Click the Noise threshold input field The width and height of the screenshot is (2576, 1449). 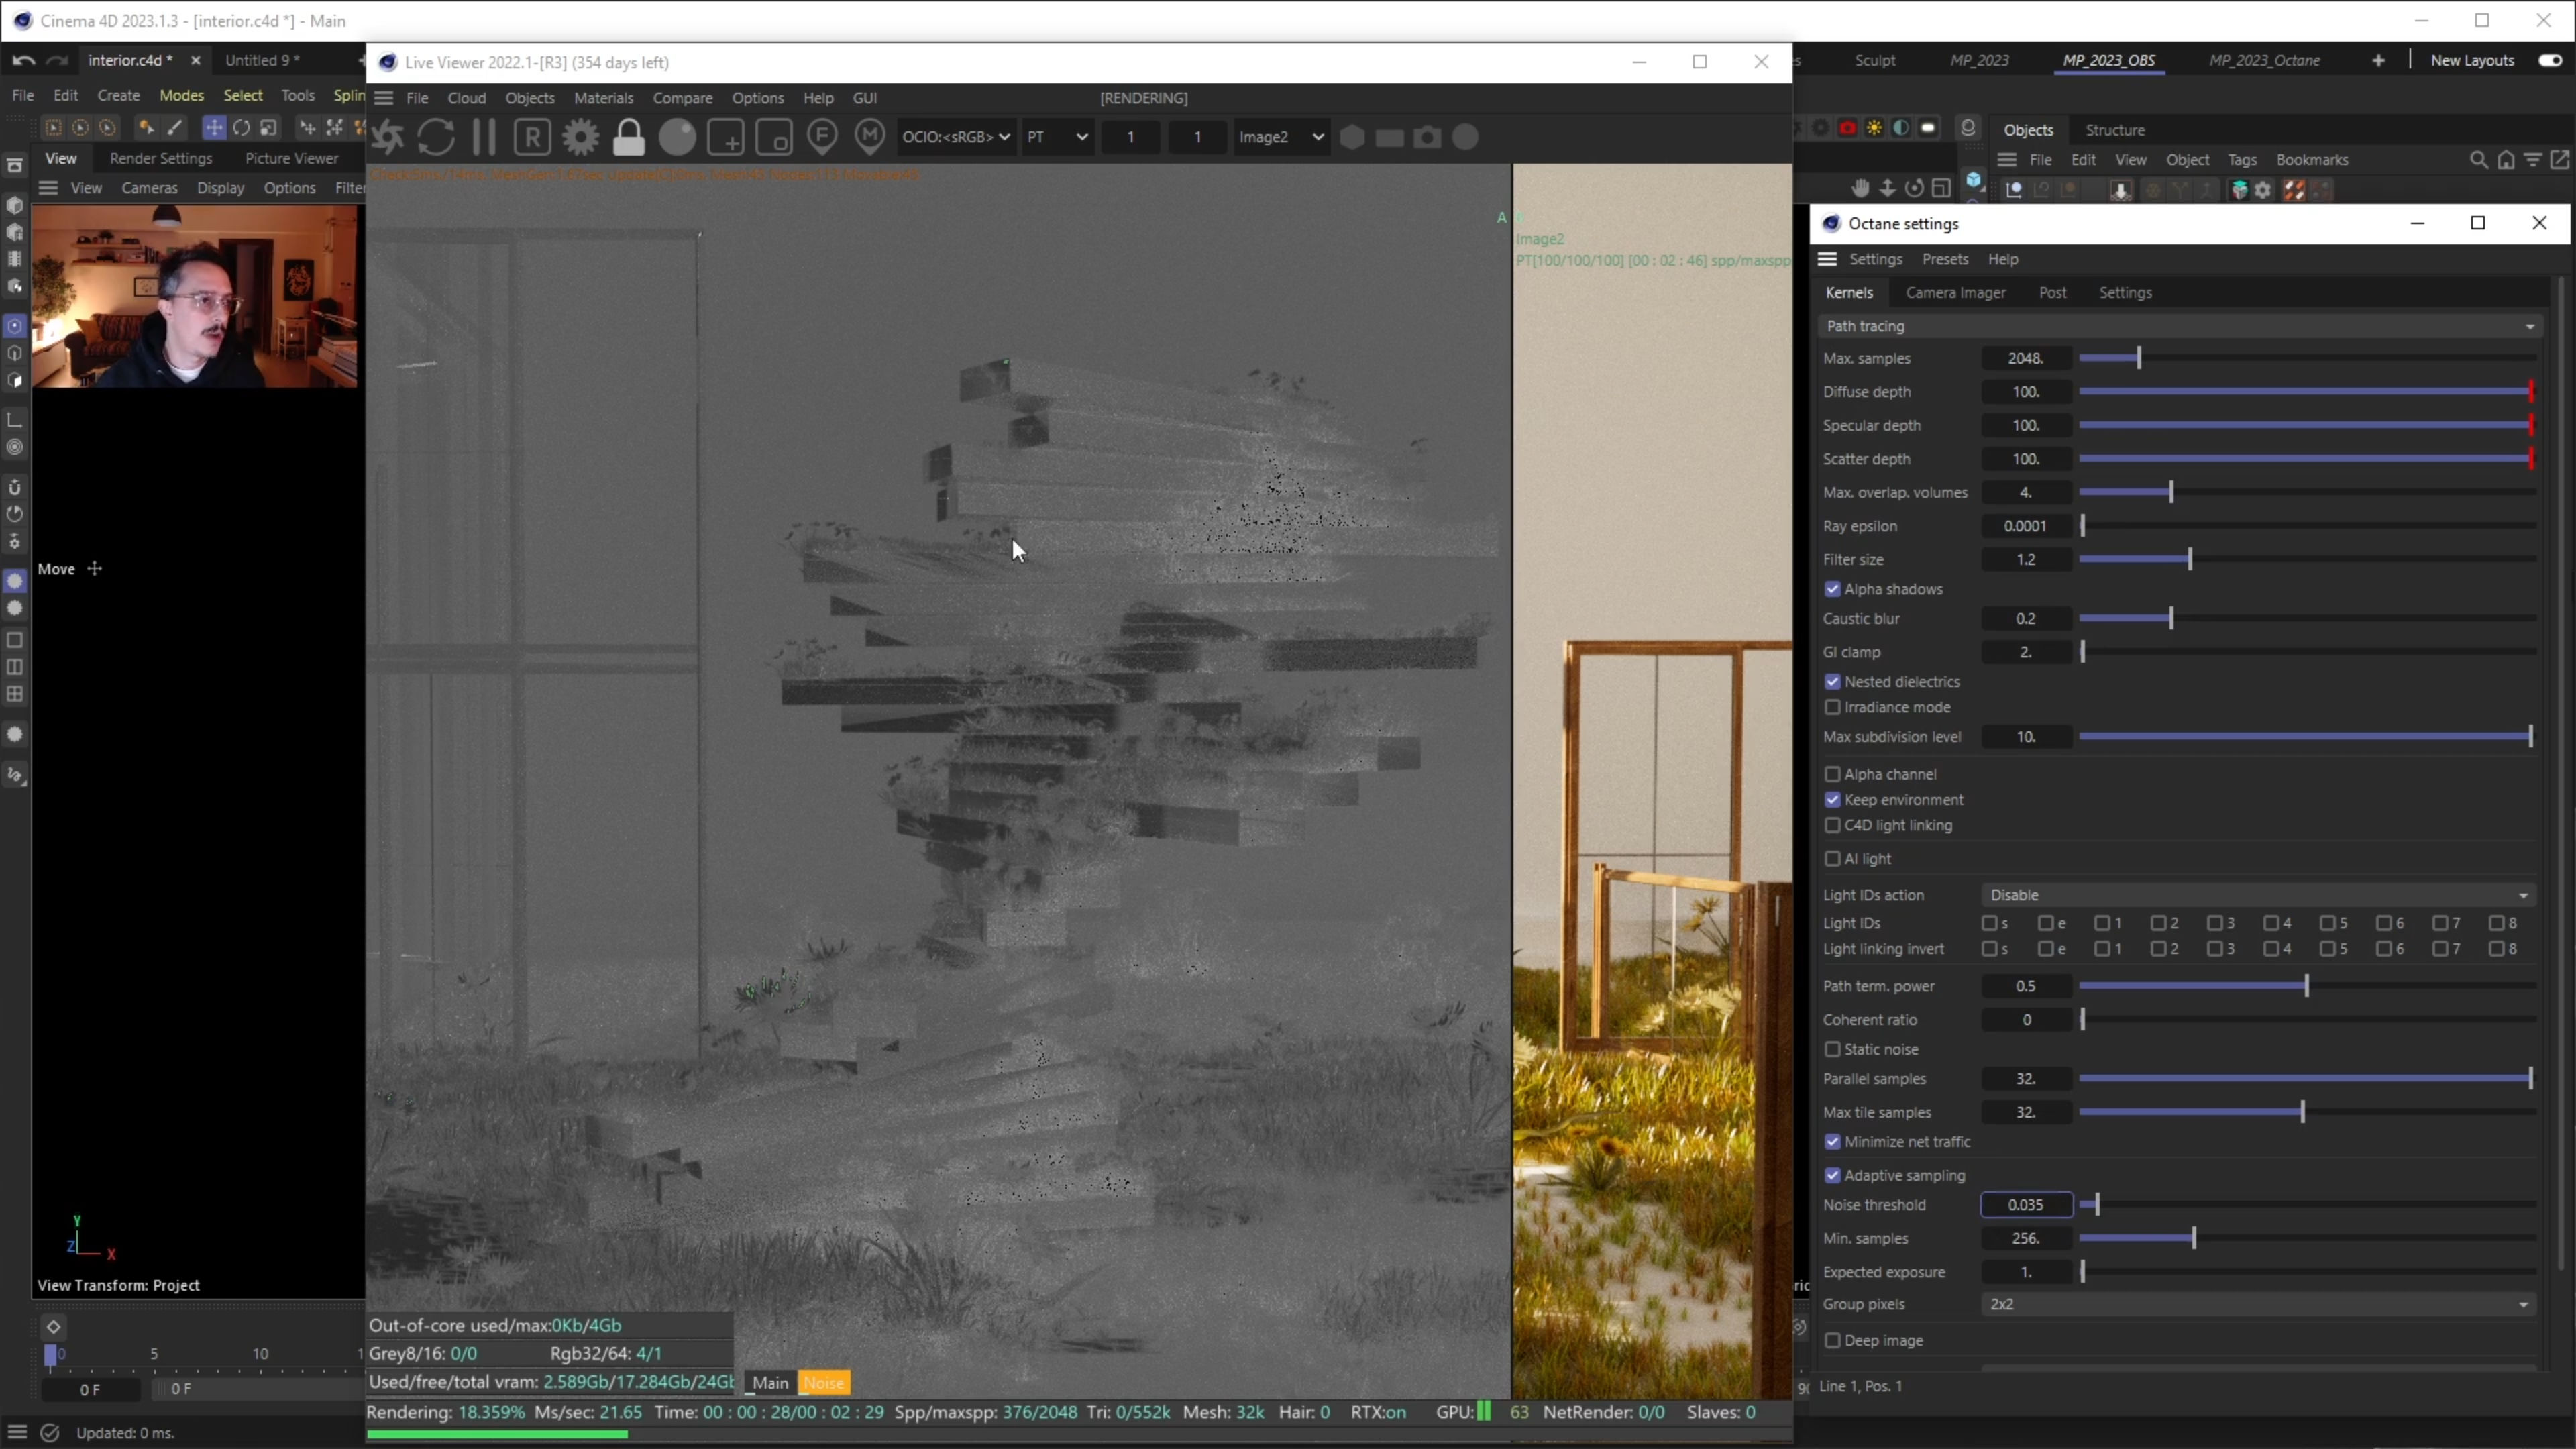click(x=2025, y=1205)
